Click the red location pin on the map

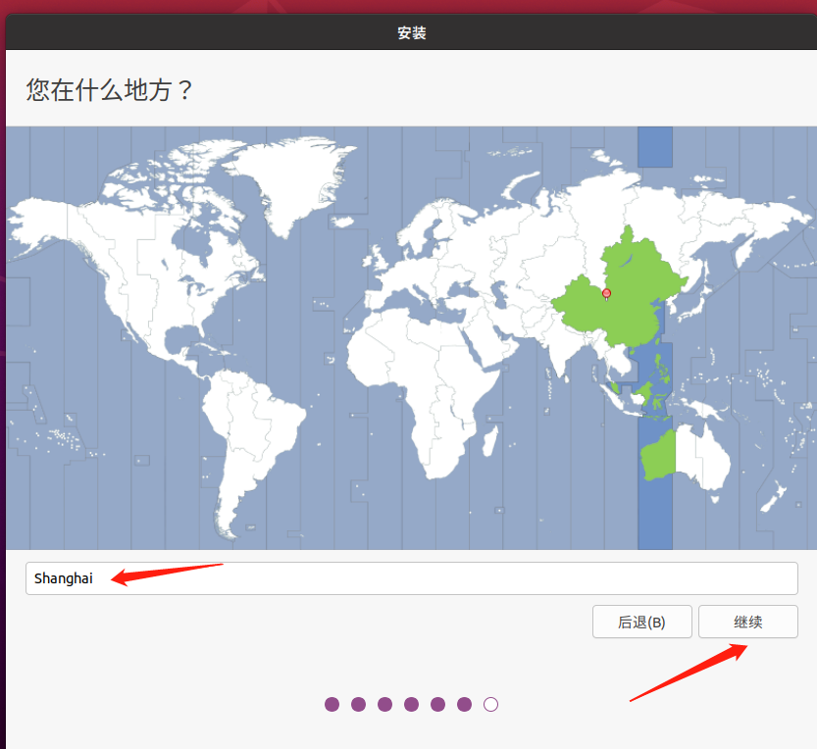(606, 294)
